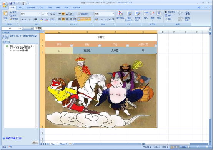Apply borders with the border icon
213x150 pixels.
[35, 19]
